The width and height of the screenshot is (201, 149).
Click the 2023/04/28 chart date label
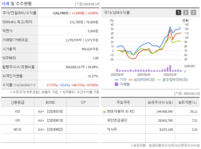coord(144,75)
